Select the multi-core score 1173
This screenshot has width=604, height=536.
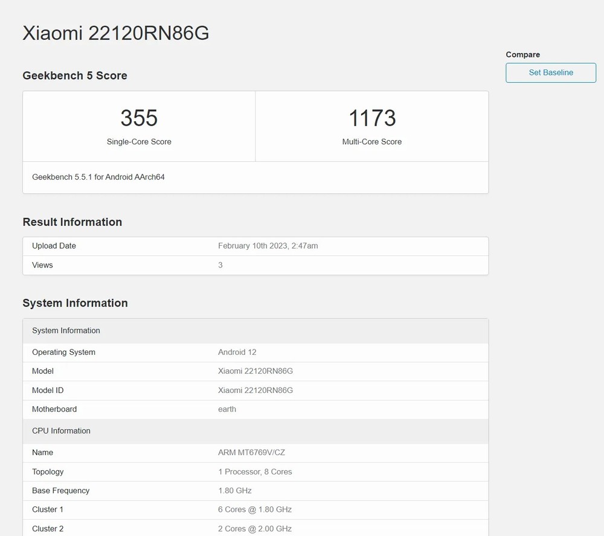coord(372,118)
